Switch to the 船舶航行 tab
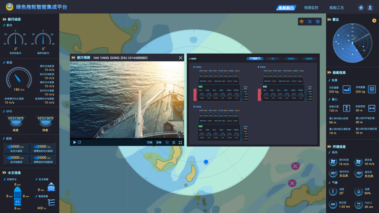The height and width of the screenshot is (213, 379). pyautogui.click(x=286, y=8)
